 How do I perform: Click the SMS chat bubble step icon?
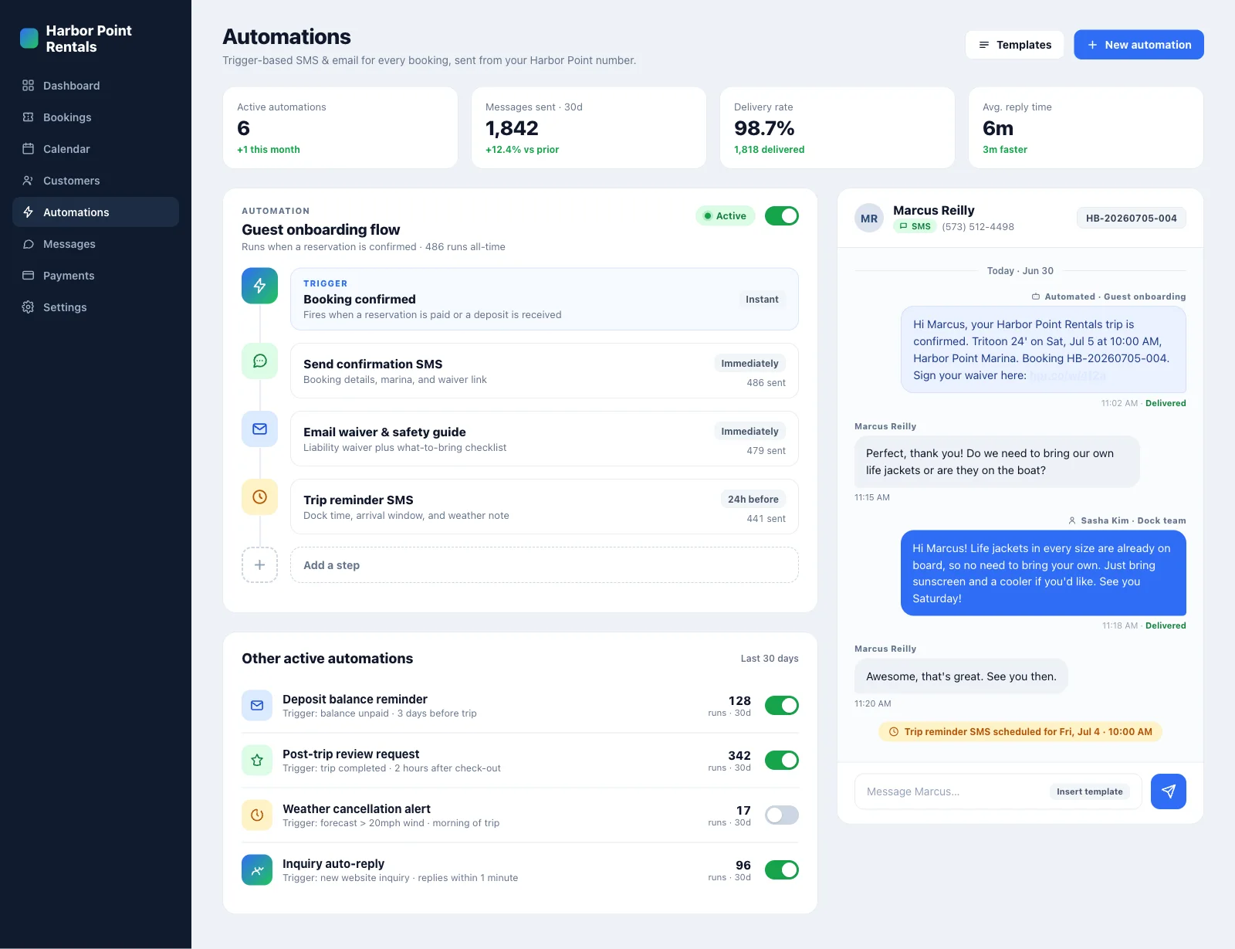click(259, 361)
